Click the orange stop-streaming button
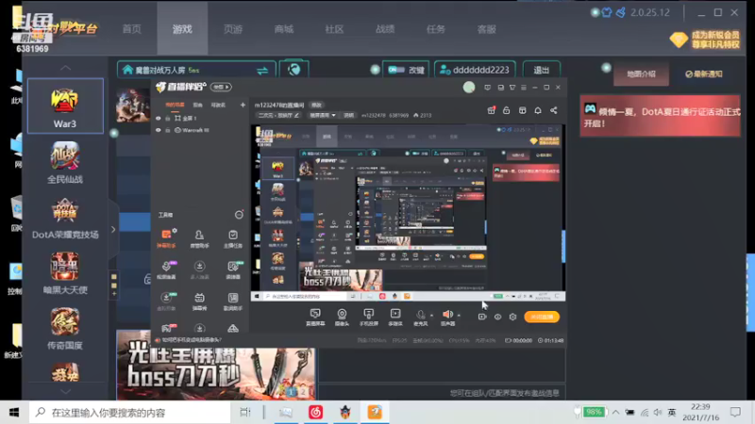Image resolution: width=755 pixels, height=424 pixels. pyautogui.click(x=541, y=317)
